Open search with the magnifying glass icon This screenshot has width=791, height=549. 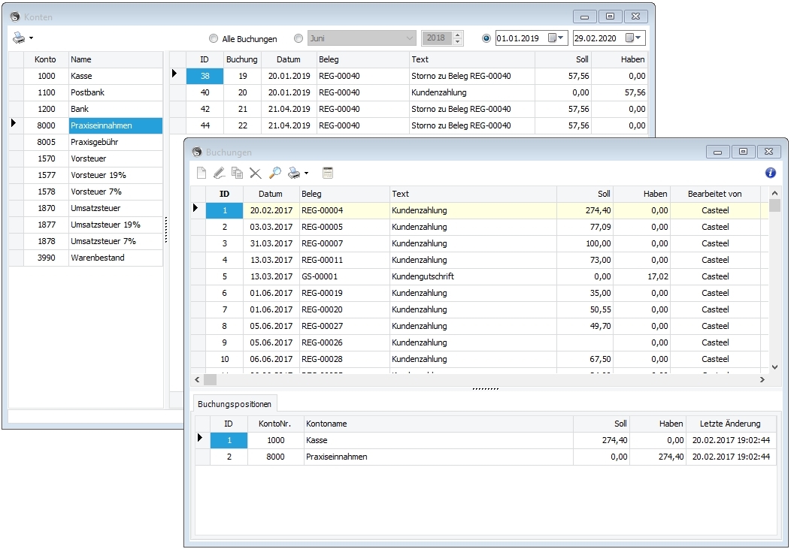click(x=275, y=173)
